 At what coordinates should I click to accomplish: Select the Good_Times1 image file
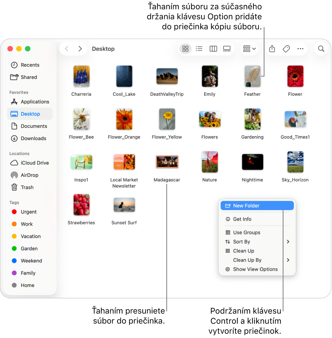(x=295, y=119)
